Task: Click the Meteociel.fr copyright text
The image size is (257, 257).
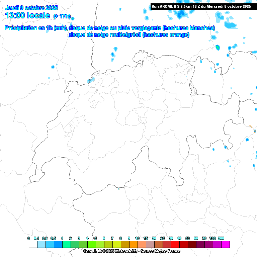Action: point(132,251)
